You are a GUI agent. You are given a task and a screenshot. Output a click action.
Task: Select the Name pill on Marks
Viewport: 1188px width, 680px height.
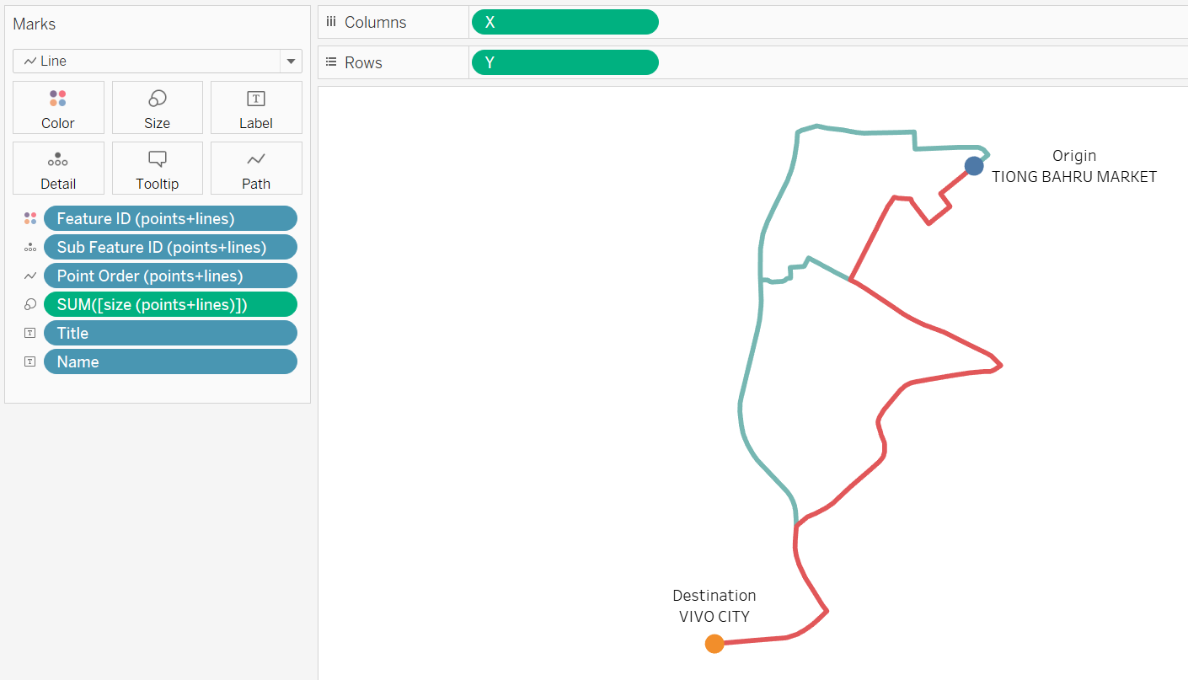170,361
